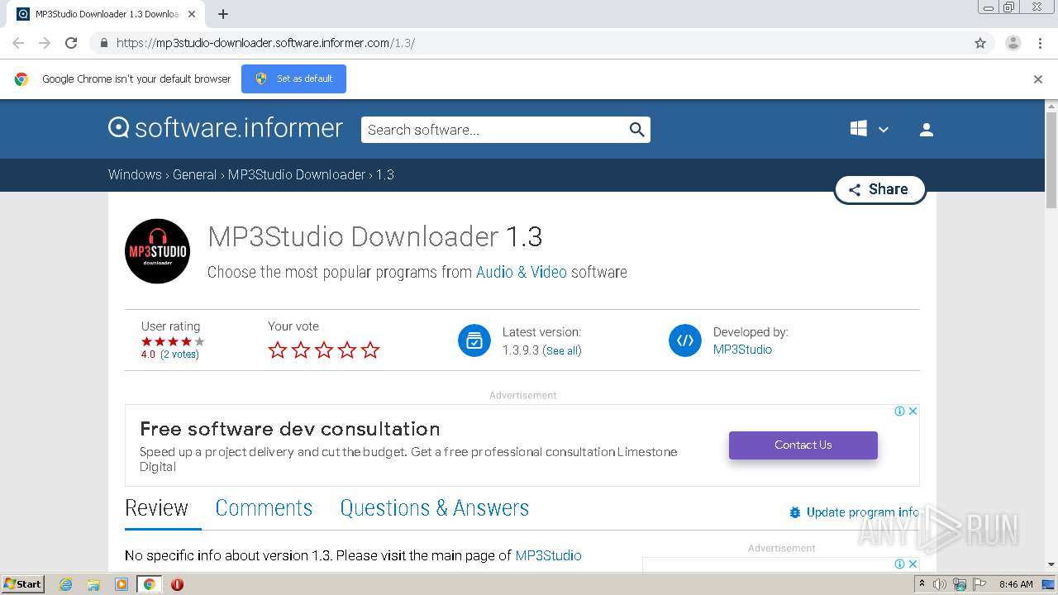
Task: Click the red Opera taskbar icon
Action: point(177,584)
